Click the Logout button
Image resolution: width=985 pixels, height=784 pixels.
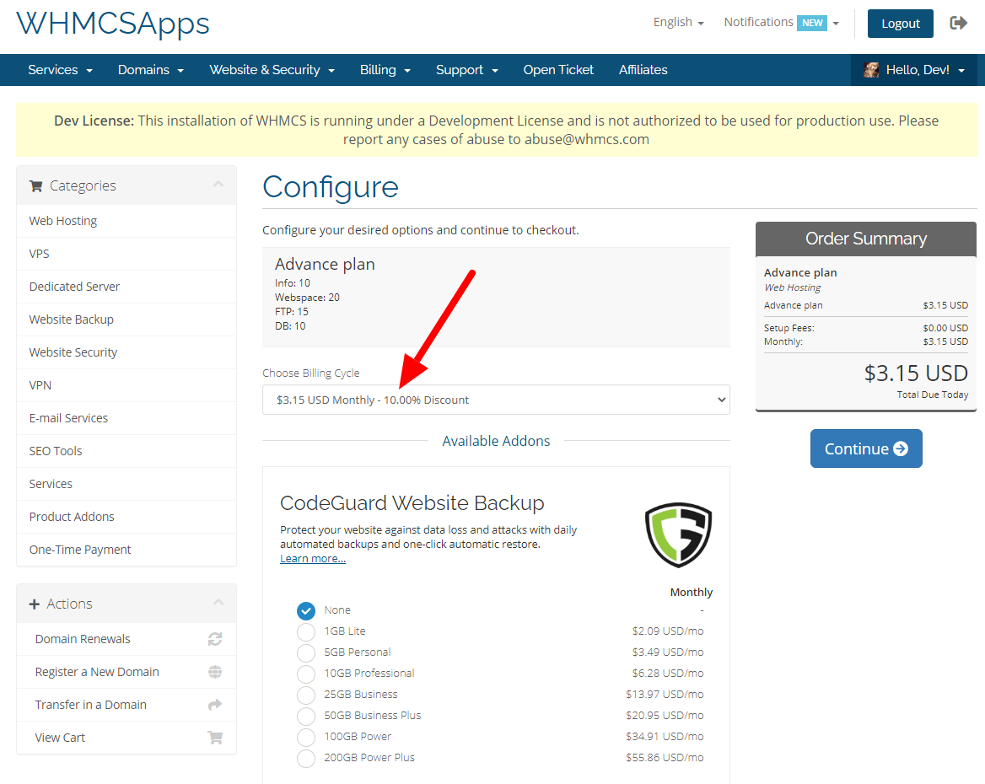pyautogui.click(x=900, y=24)
